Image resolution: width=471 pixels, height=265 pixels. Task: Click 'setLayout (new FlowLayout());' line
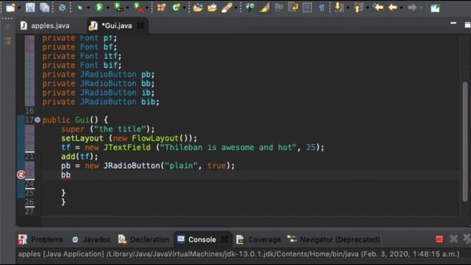coord(129,138)
